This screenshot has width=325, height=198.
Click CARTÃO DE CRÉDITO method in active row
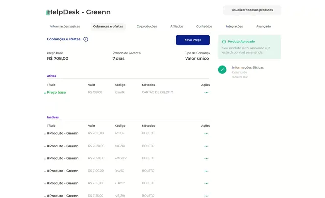tap(158, 92)
